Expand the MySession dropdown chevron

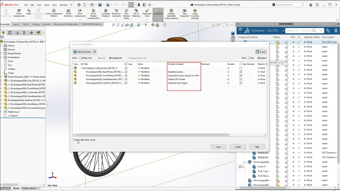click(x=283, y=31)
